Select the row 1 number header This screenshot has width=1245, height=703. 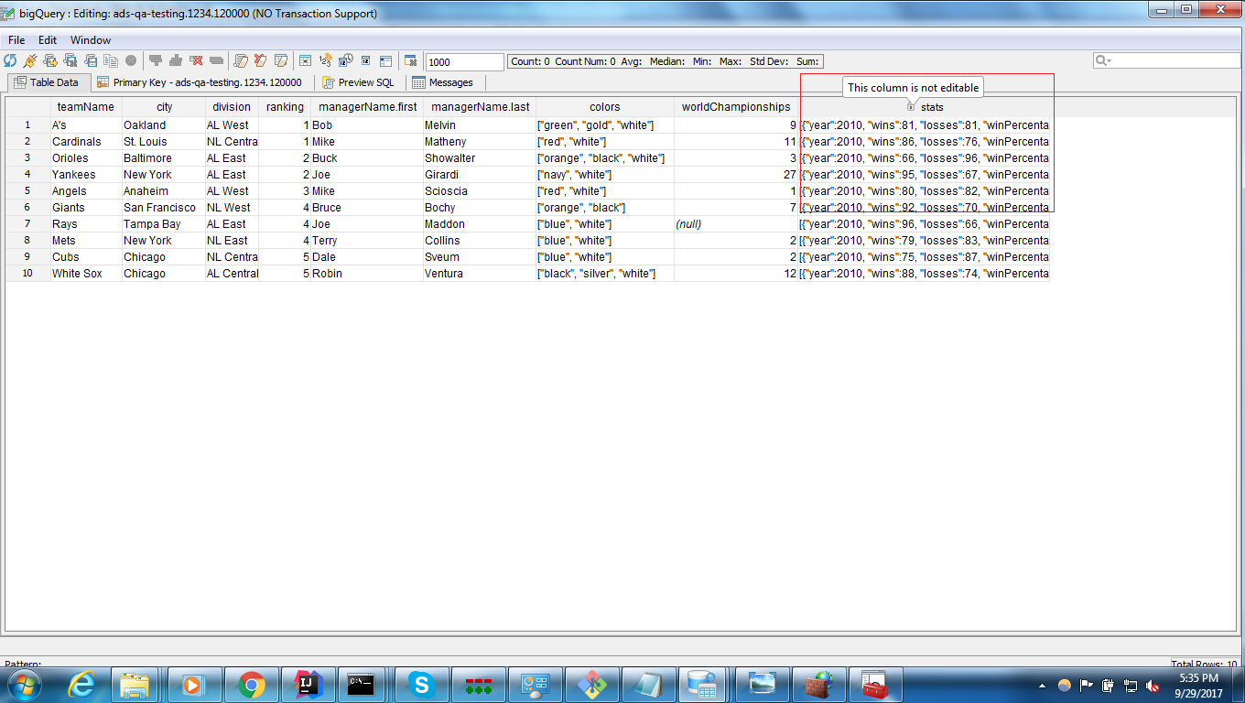pos(27,124)
